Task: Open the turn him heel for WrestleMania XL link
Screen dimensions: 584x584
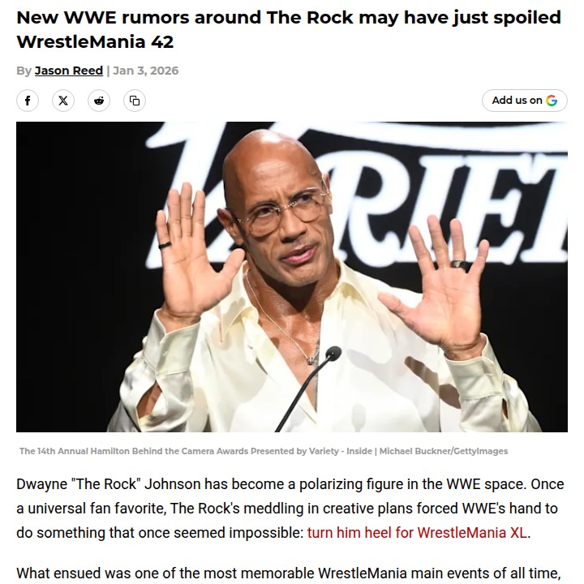Action: (417, 533)
